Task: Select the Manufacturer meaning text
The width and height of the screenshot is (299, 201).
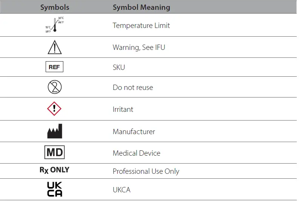Action: click(134, 132)
